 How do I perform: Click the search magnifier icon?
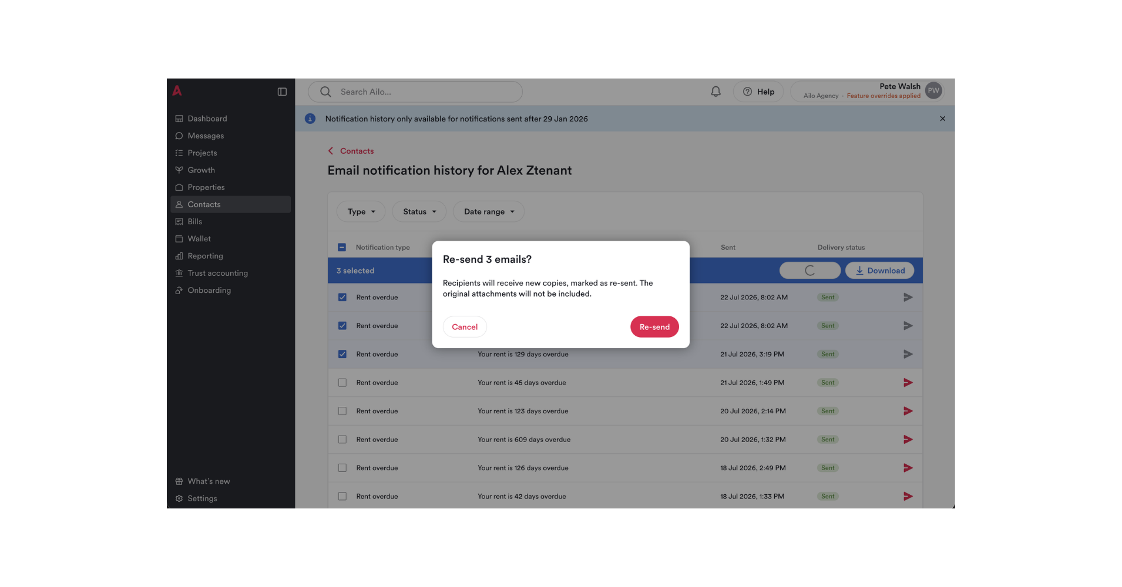click(x=325, y=92)
